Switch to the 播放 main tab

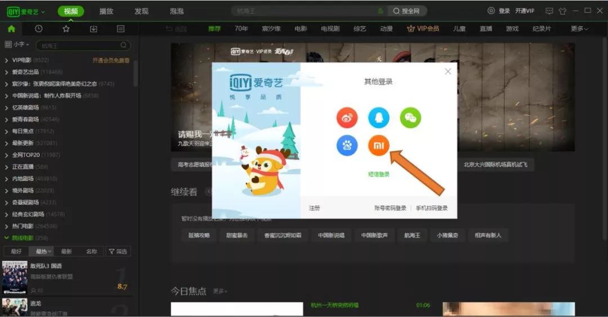coord(106,11)
